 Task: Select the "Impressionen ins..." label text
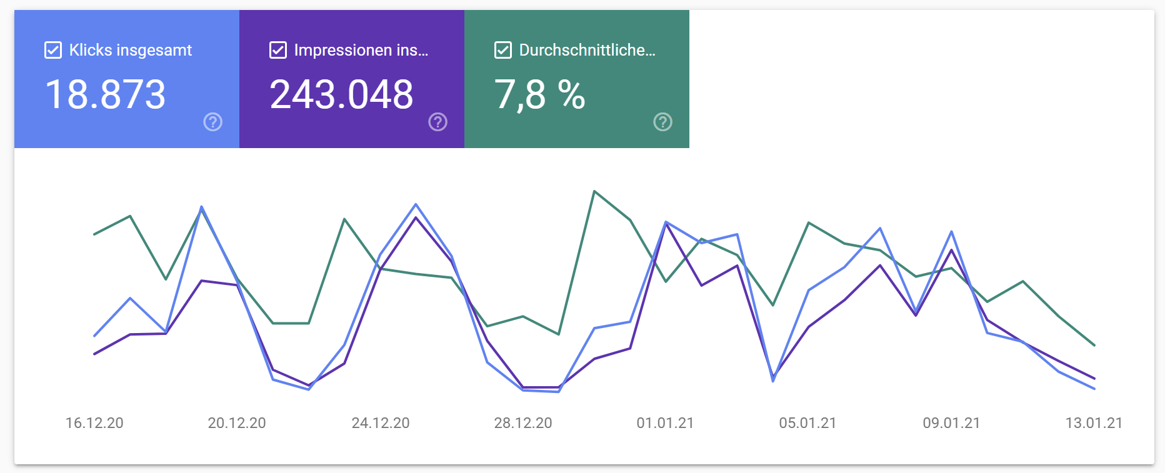(361, 50)
